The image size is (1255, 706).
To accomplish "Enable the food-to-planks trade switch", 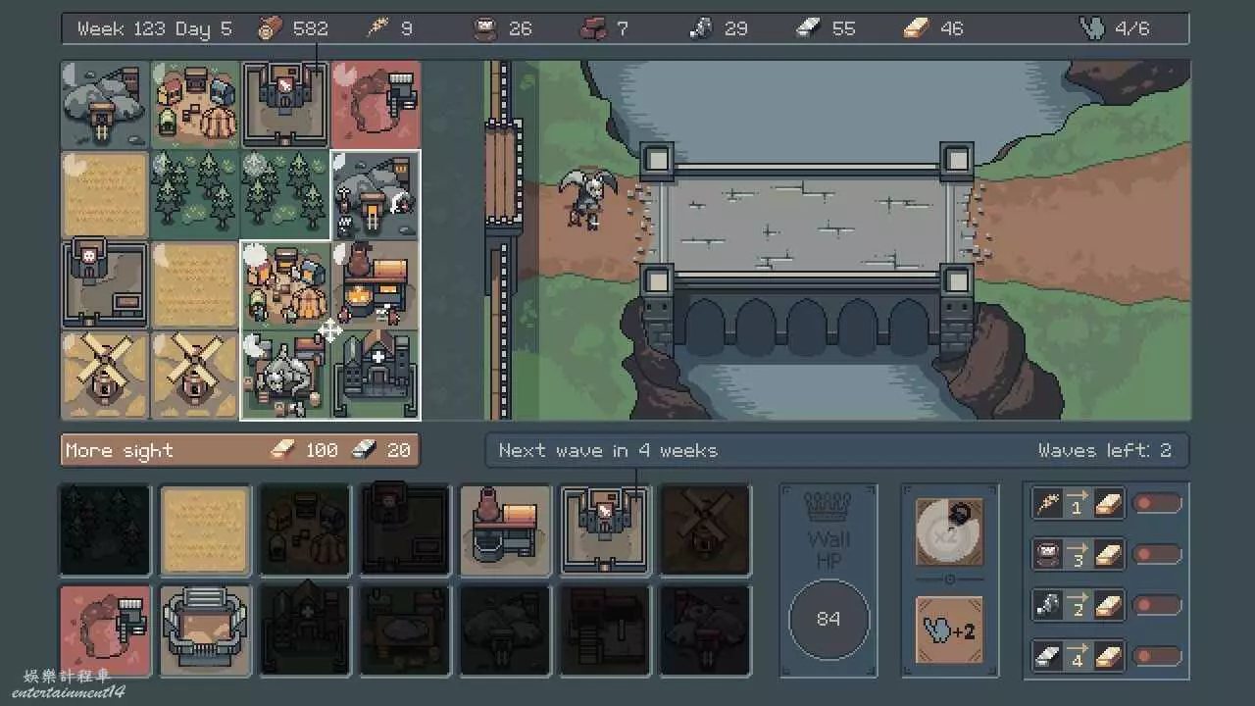I will click(1157, 555).
